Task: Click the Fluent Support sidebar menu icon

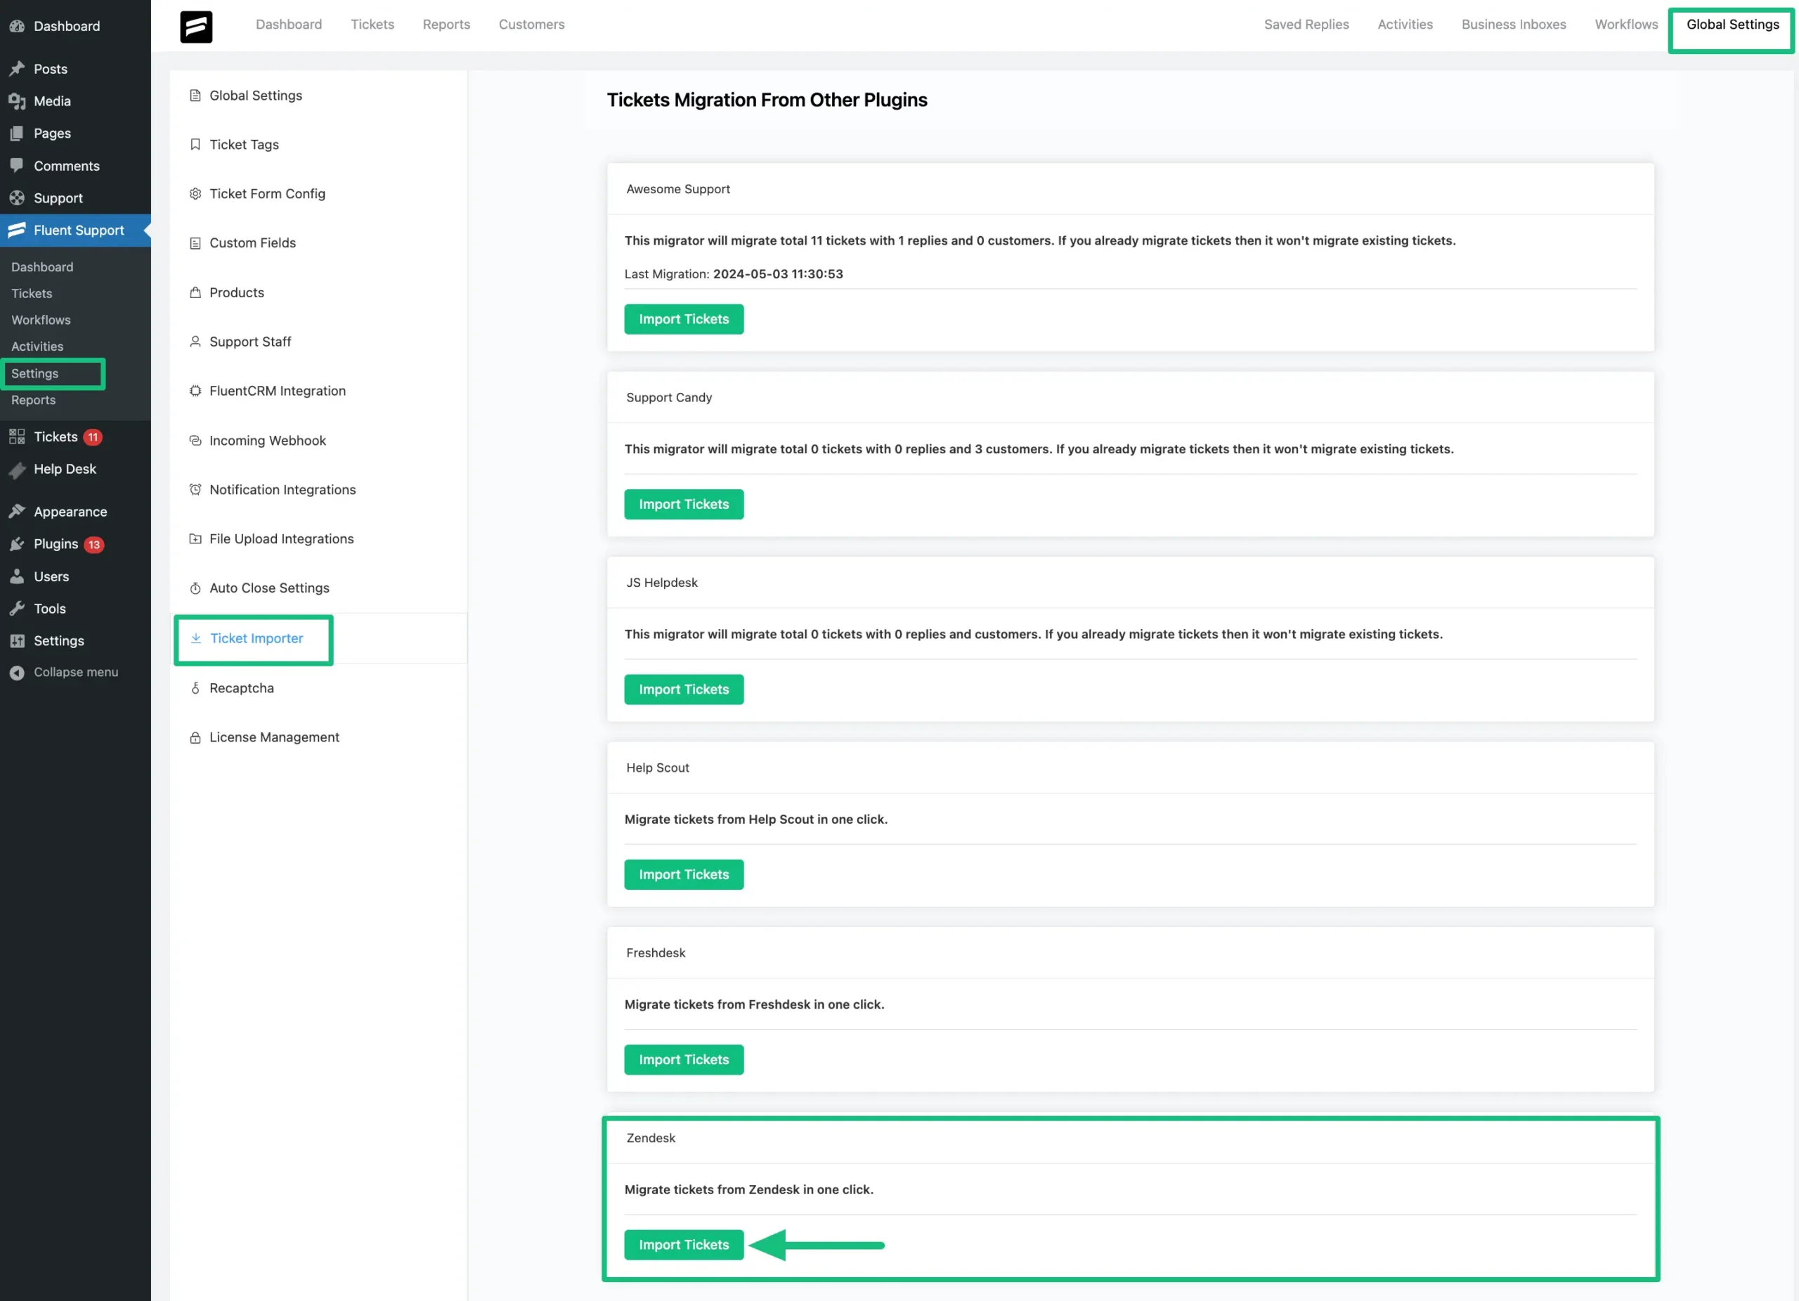Action: coord(17,230)
